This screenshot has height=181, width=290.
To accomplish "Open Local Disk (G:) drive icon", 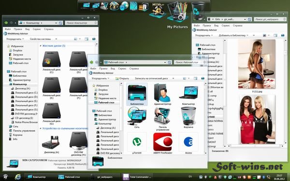I will point(51,111).
